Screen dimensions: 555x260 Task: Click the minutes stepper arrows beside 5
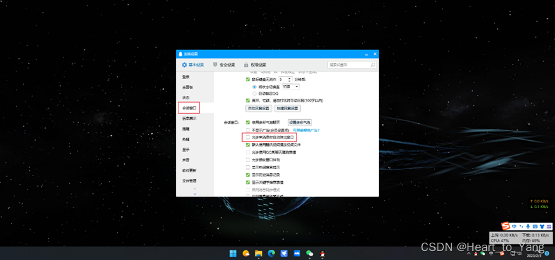(290, 79)
